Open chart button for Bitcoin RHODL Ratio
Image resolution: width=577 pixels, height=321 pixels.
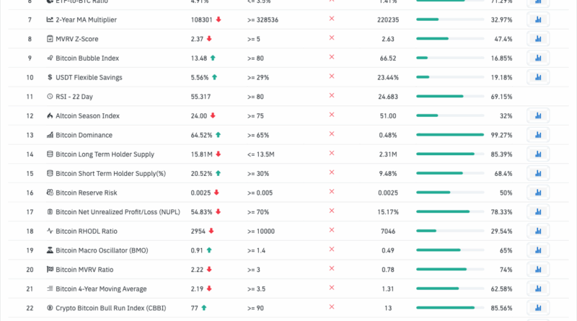point(538,231)
